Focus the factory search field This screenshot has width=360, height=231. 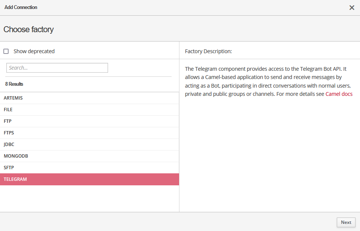click(57, 68)
